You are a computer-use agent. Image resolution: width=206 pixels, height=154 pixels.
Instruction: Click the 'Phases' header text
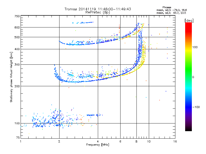point(167,7)
